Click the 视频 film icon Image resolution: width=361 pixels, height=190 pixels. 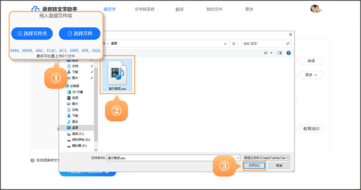69,98
